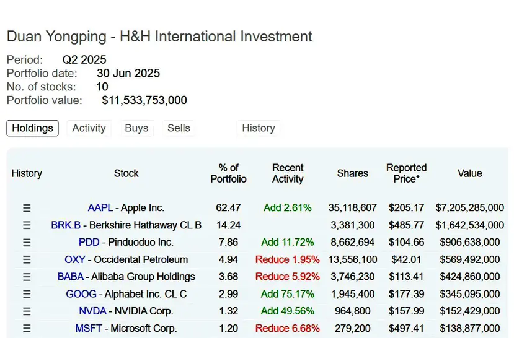Open the PDD ticker link

[89, 242]
